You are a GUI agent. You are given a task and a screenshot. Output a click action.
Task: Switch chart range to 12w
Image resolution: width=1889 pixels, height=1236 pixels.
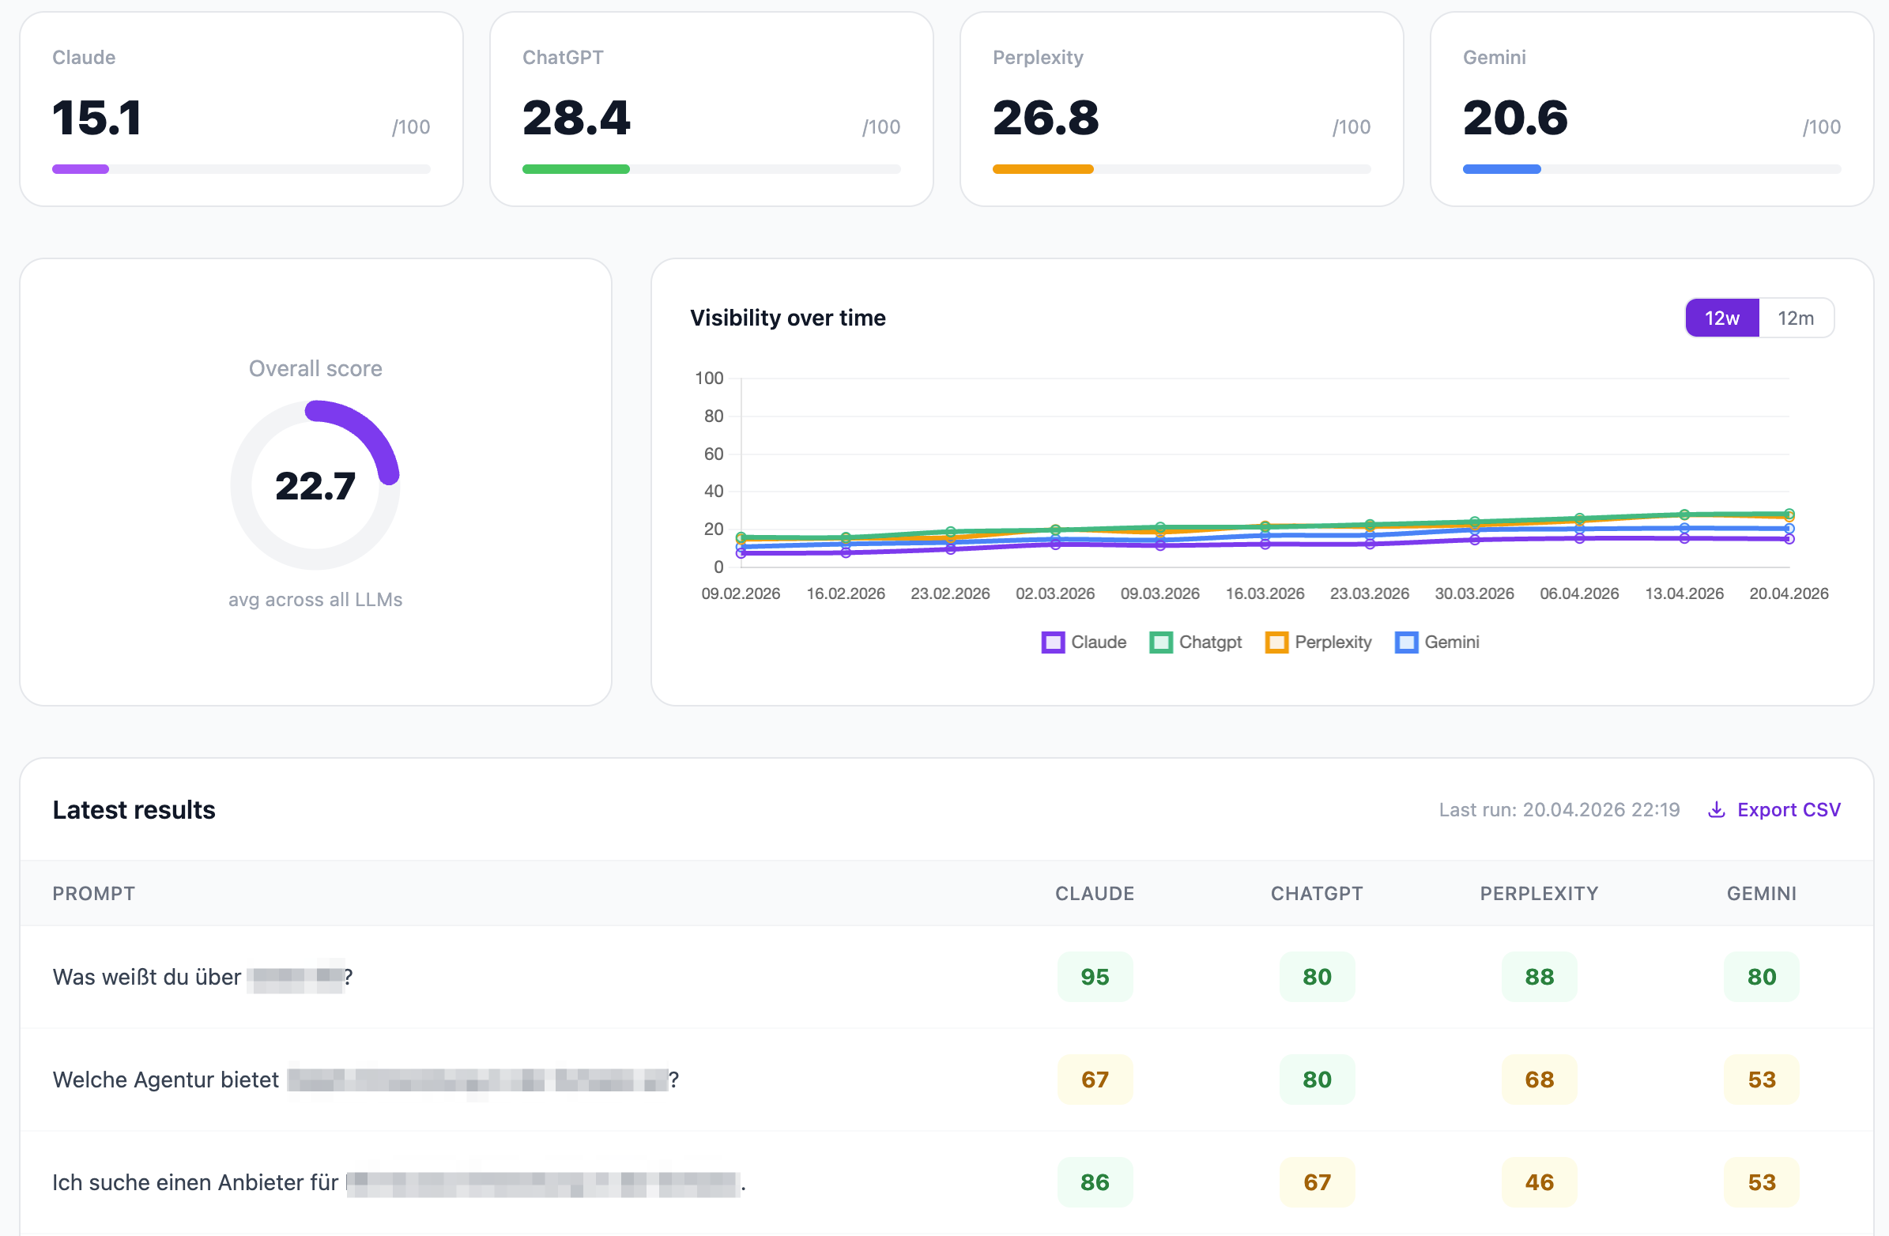[1721, 318]
